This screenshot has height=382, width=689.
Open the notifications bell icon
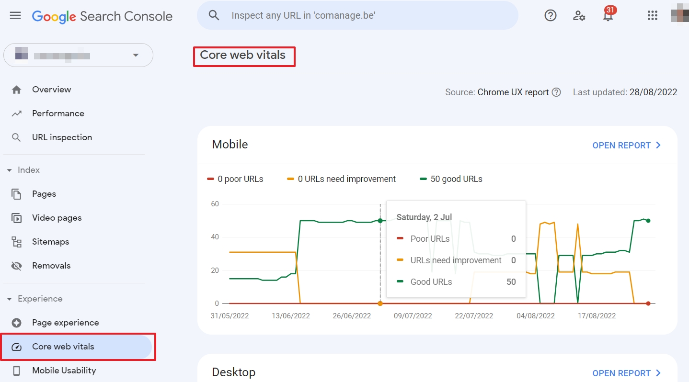coord(608,15)
